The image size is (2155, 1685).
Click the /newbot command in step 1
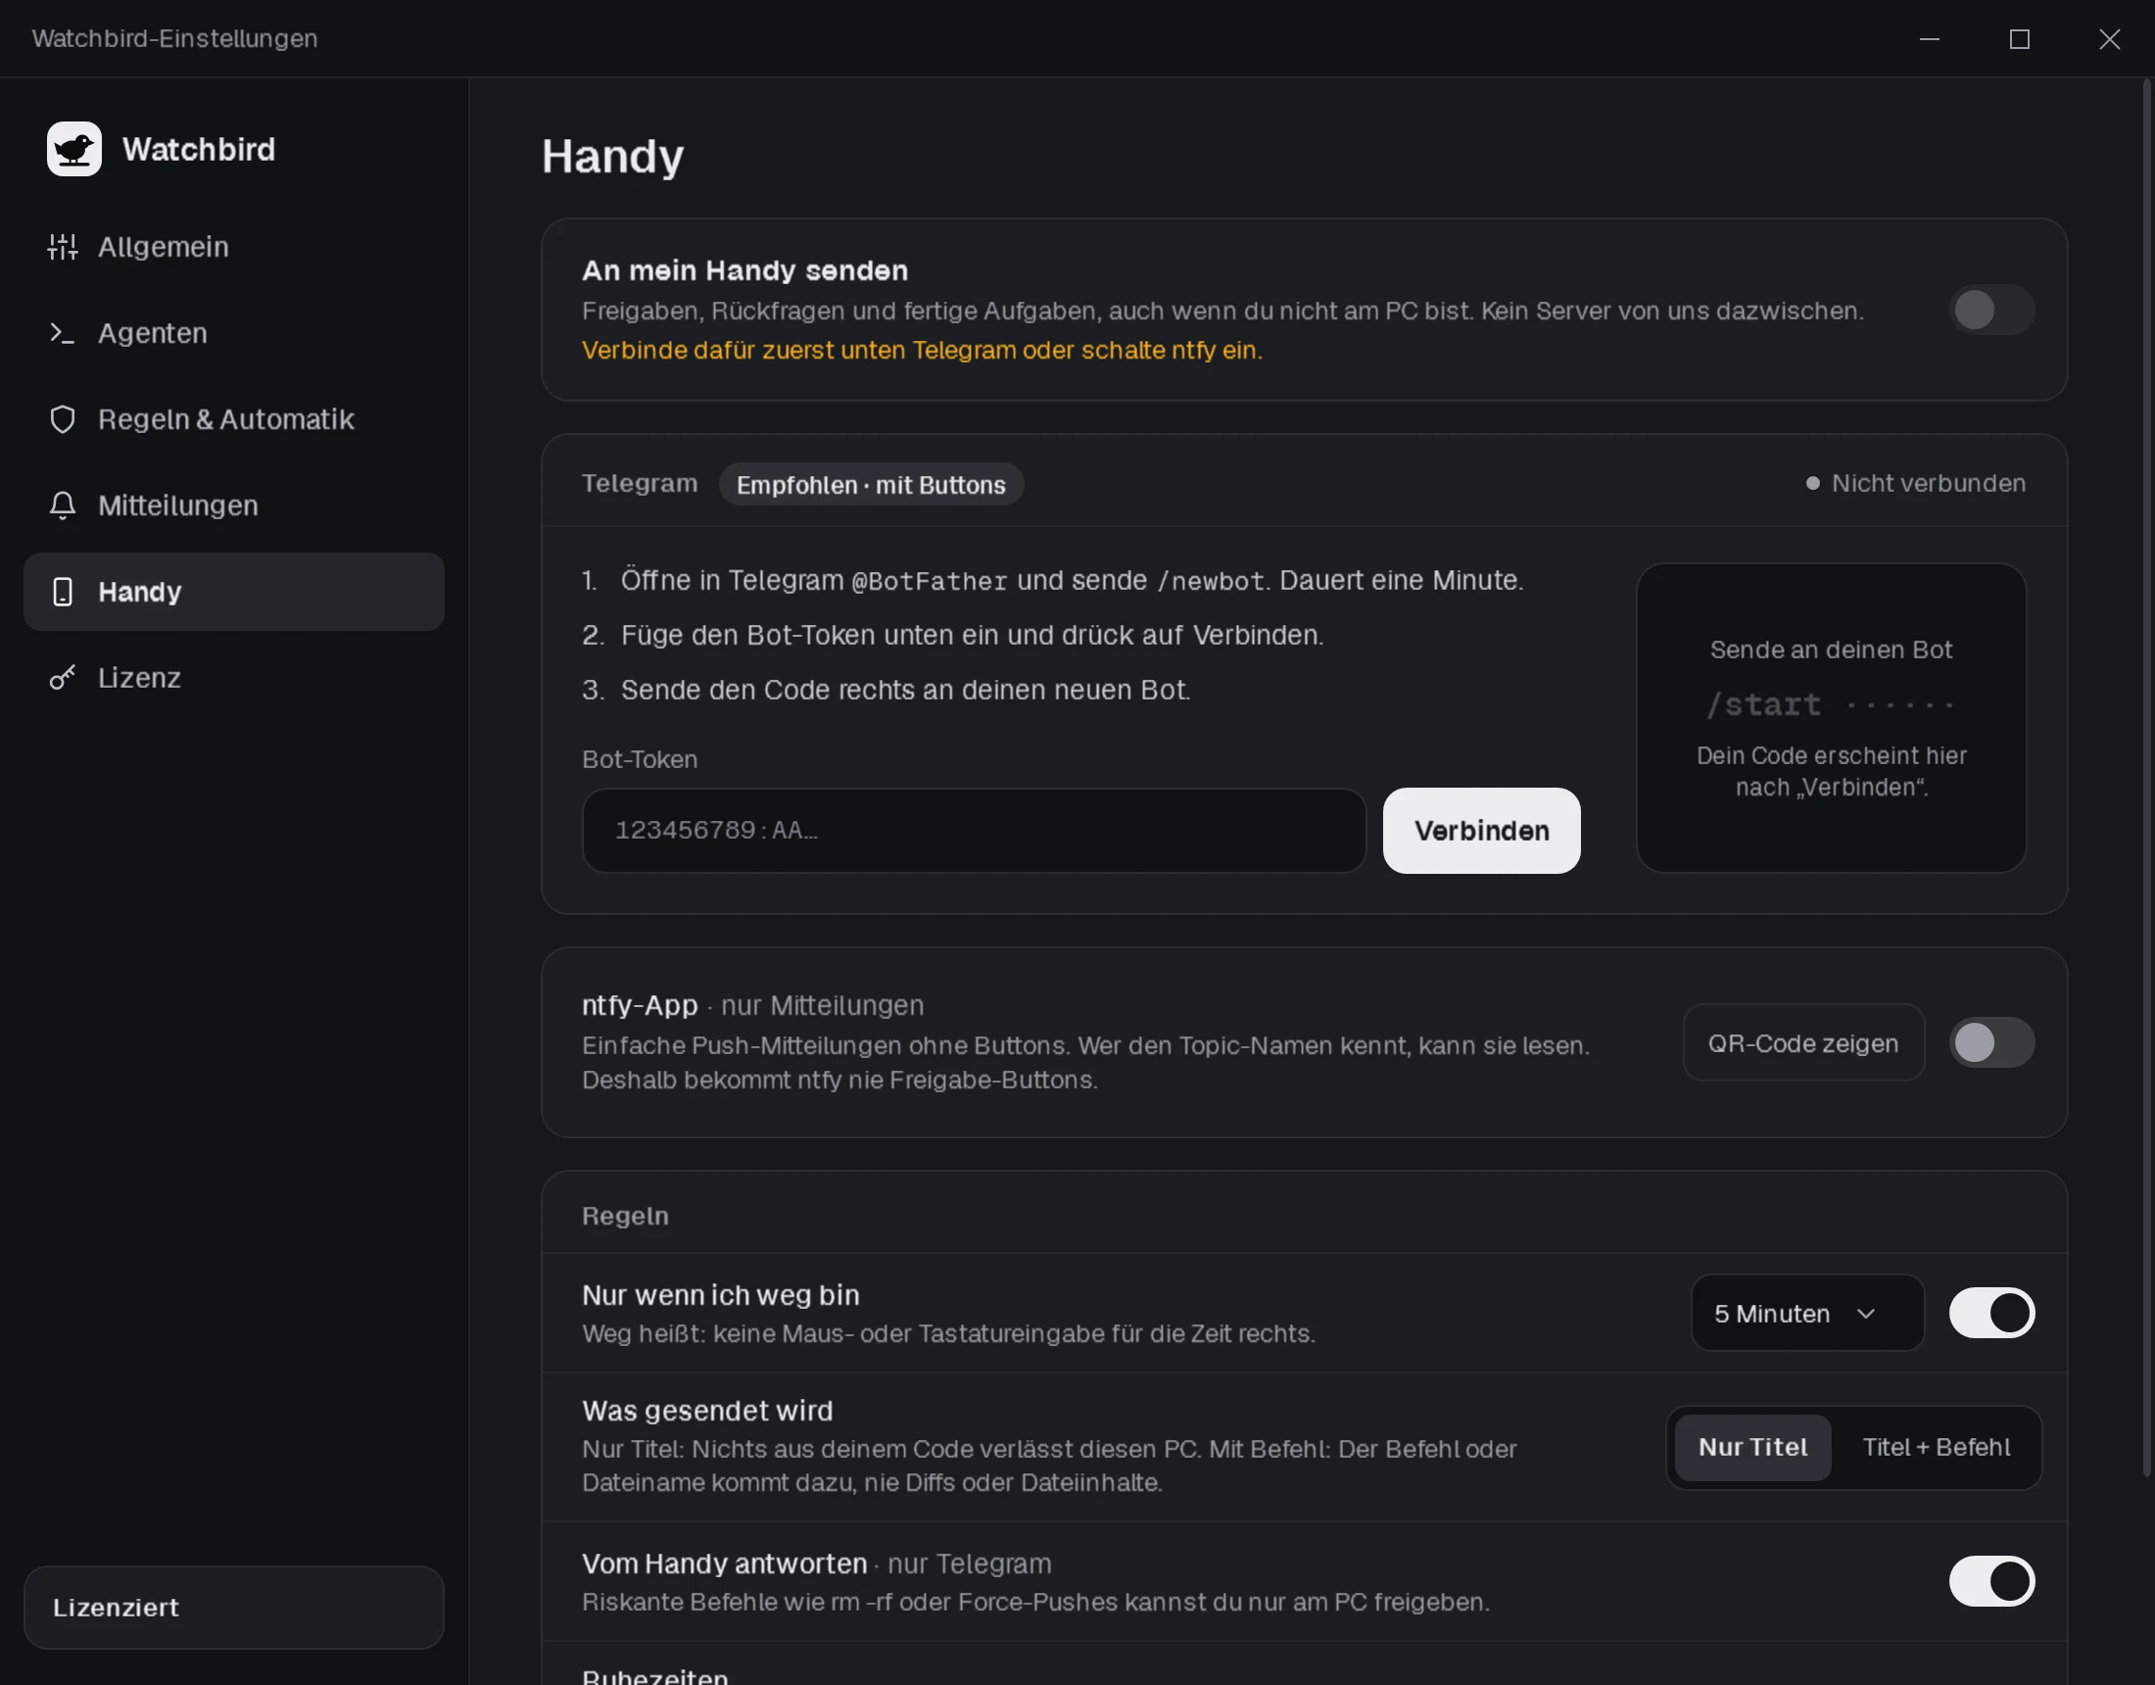1210,580
